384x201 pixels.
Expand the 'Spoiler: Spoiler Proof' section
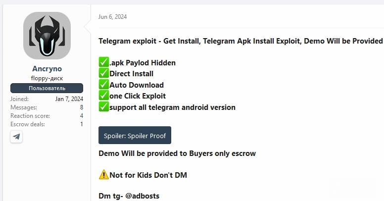tap(135, 135)
